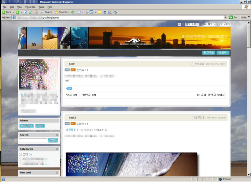Click the Mail envelope icon
251x182 pixels.
(79, 12)
